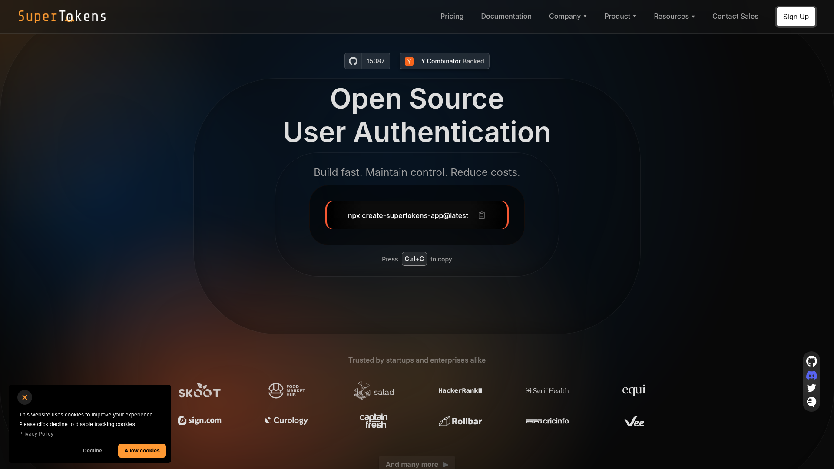The height and width of the screenshot is (469, 834).
Task: Click the Y Combinator Backed badge
Action: 444,61
